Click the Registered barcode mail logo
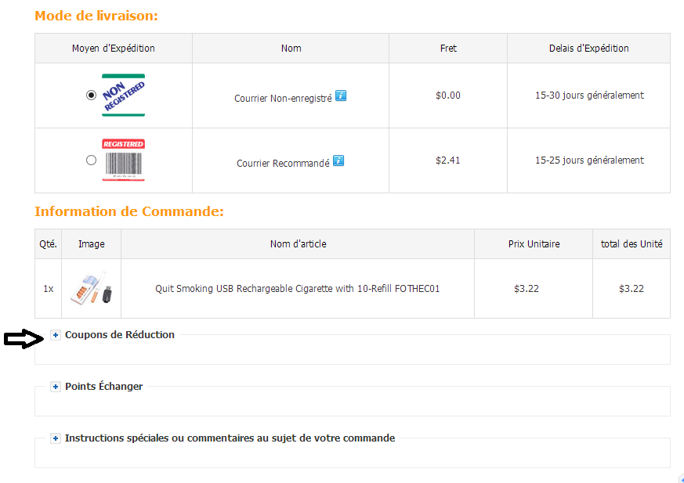This screenshot has height=483, width=684. pos(123,160)
